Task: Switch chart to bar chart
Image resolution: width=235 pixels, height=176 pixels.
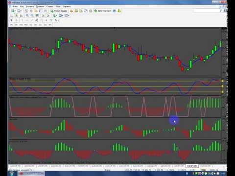Action: tap(11, 16)
